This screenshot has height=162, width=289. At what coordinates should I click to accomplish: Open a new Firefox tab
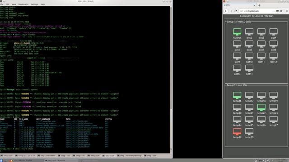coord(259,5)
